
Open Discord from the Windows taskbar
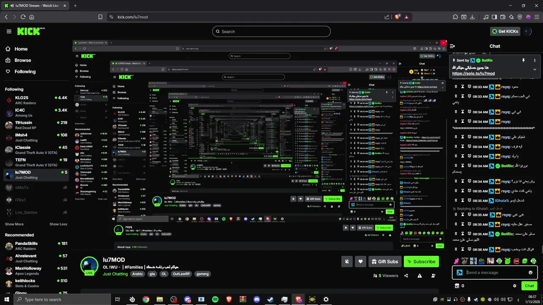pos(257,299)
